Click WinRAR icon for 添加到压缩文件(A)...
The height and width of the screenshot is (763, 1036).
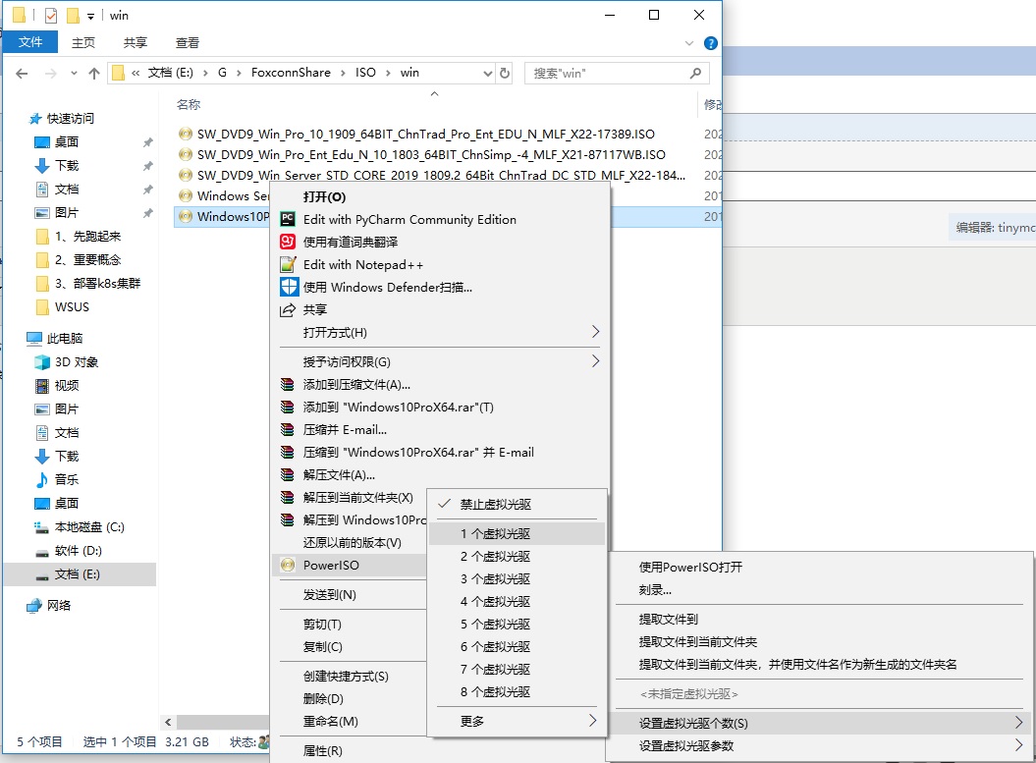tap(288, 385)
